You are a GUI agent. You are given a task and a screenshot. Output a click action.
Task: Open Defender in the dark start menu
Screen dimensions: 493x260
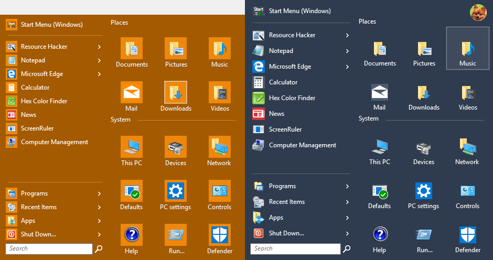click(468, 240)
